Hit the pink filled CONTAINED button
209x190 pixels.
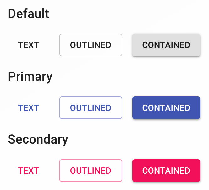[x=166, y=171]
